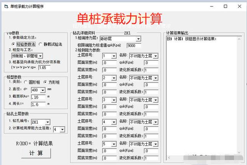This screenshot has height=165, width=247.
Task: Click the 截面积As input field
Action: coord(38,97)
